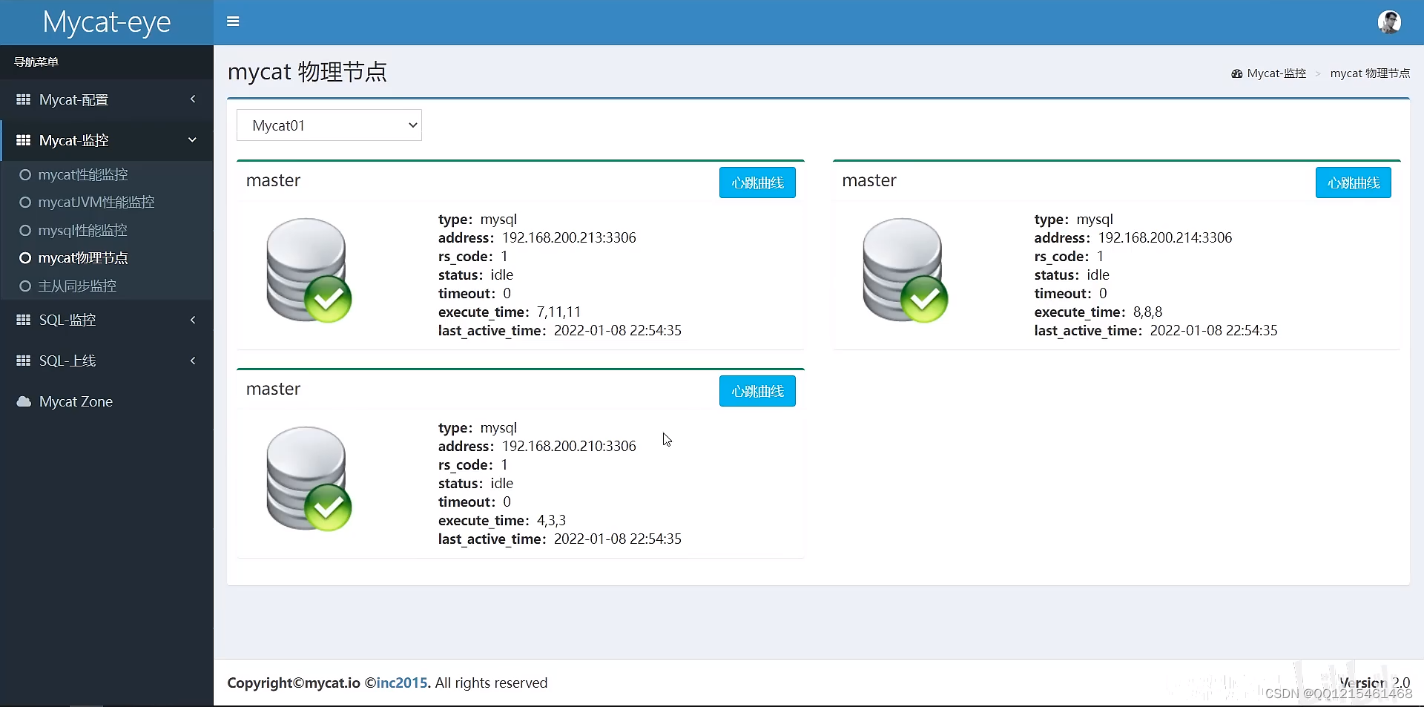Expand the SQL-监控 menu chevron
The image size is (1424, 707).
point(193,320)
